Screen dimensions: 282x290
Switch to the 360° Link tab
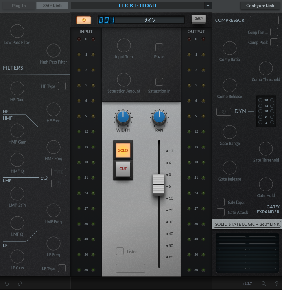coord(52,6)
